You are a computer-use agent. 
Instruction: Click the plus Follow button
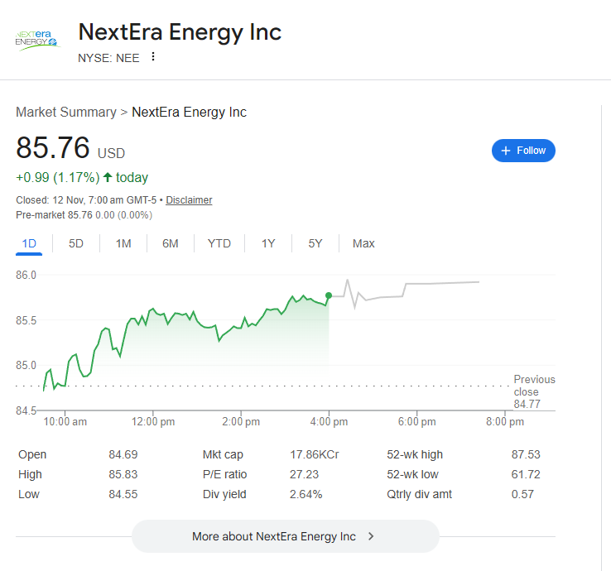pos(523,151)
